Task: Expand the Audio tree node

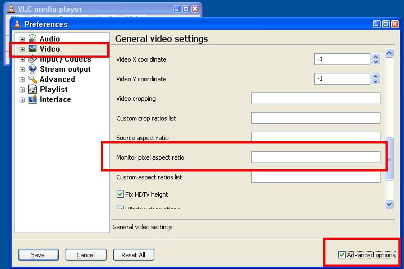Action: 22,39
